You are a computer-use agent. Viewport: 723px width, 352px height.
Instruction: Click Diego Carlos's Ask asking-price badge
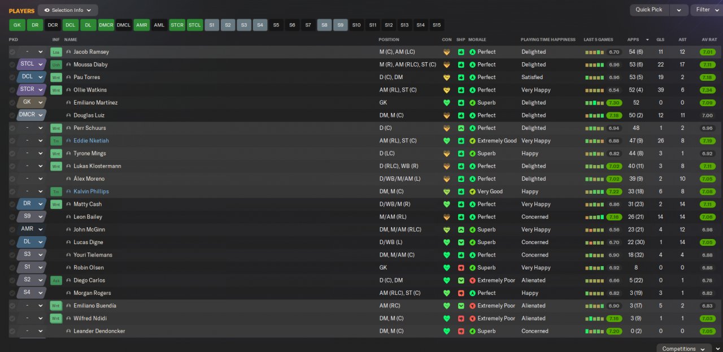point(55,280)
